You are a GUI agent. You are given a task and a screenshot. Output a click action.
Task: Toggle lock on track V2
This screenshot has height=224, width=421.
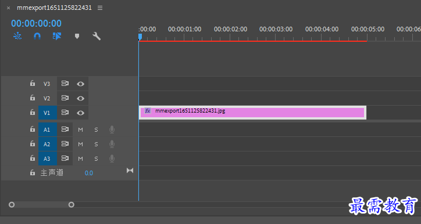[32, 98]
